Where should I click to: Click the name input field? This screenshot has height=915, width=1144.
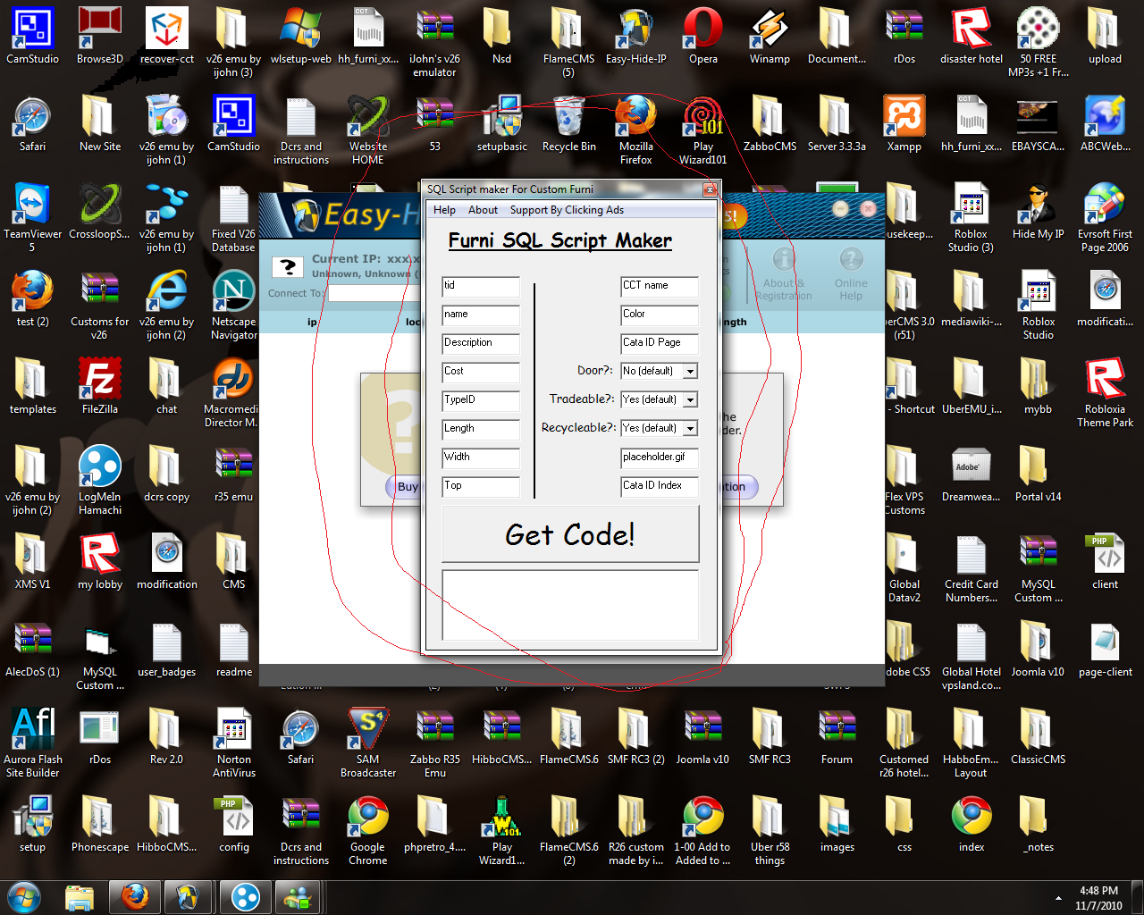pyautogui.click(x=481, y=315)
